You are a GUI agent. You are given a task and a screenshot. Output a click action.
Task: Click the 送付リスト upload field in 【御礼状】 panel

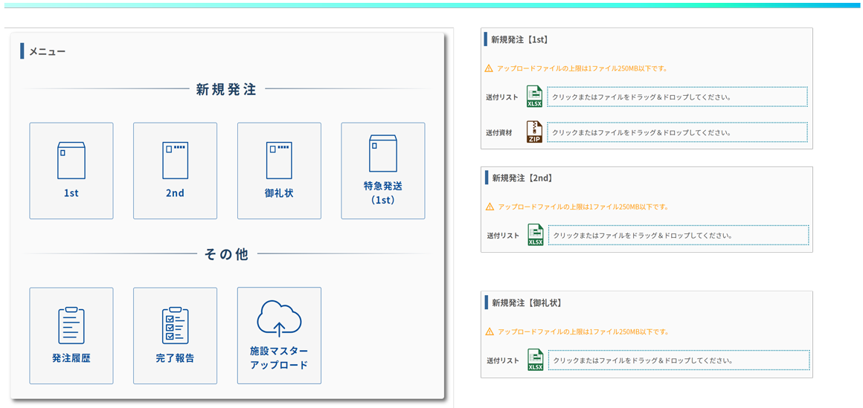point(678,360)
